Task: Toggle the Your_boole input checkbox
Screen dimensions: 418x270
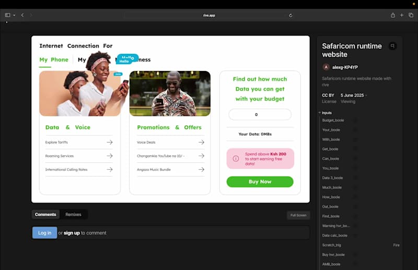Action: [355, 130]
